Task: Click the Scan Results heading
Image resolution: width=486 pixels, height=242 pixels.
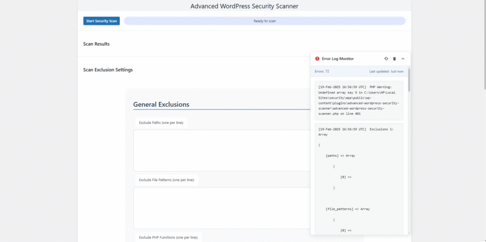Action: [96, 44]
